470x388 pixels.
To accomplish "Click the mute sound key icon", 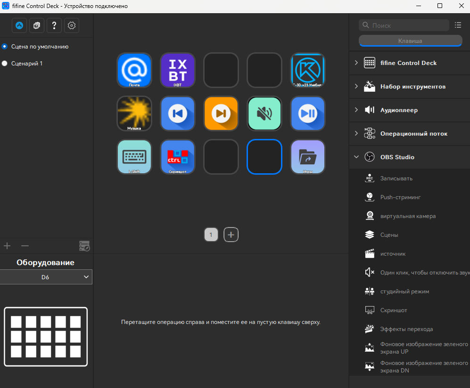I will point(264,113).
